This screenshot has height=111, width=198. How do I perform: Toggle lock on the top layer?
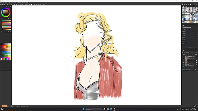[x=196, y=56]
